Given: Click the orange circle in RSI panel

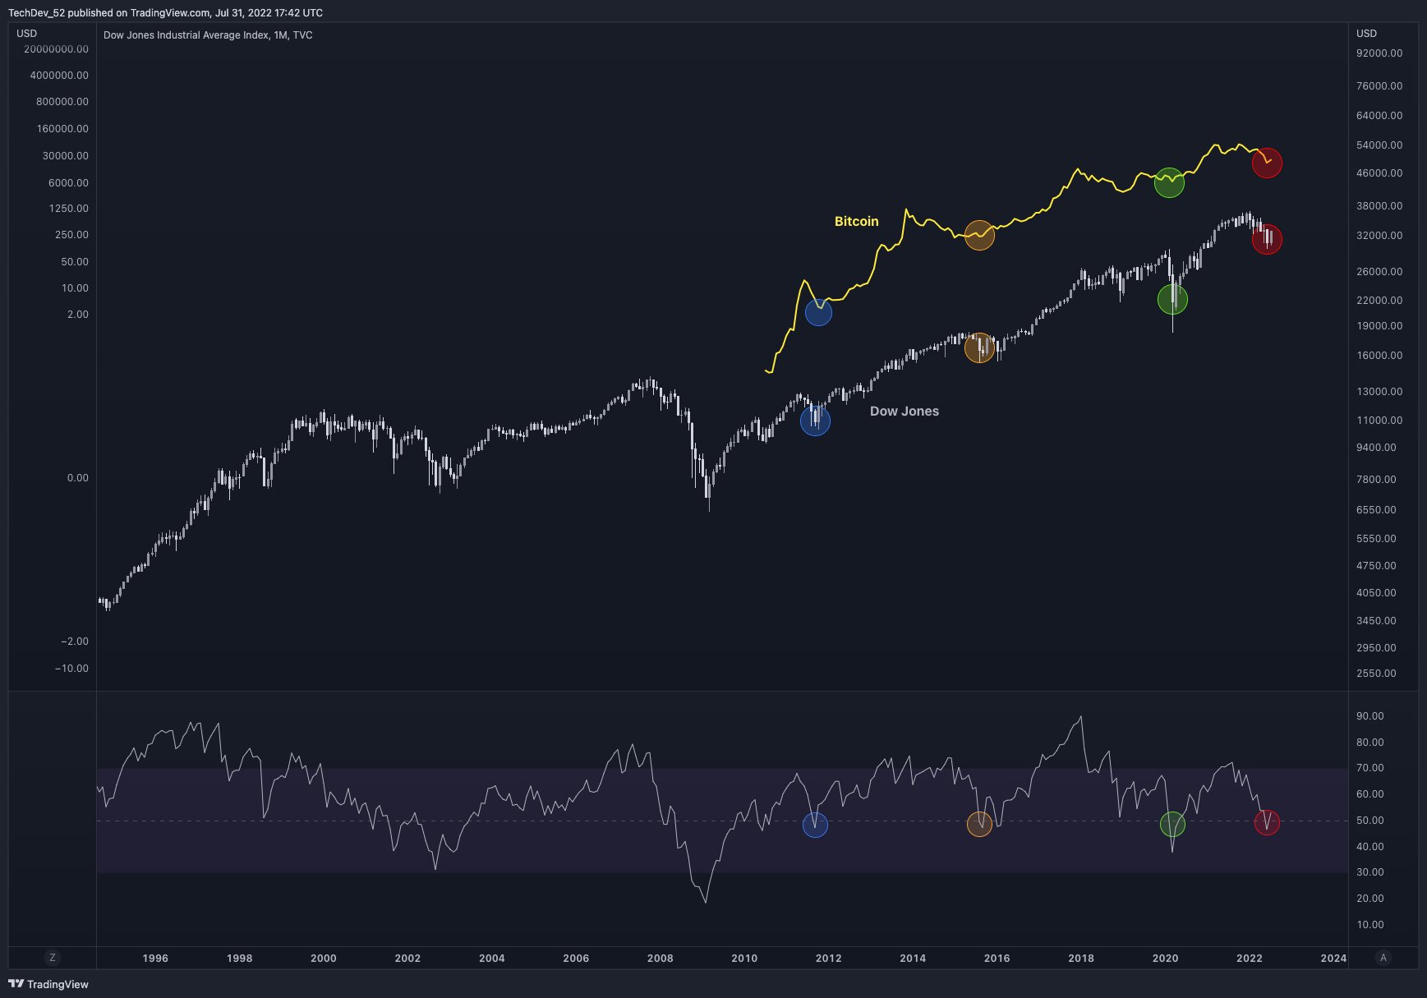Looking at the screenshot, I should [979, 824].
